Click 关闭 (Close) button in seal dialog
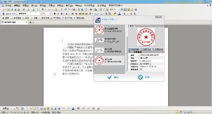 pyautogui.click(x=144, y=77)
